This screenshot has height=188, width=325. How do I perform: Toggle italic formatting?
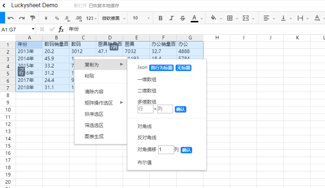tap(172, 18)
